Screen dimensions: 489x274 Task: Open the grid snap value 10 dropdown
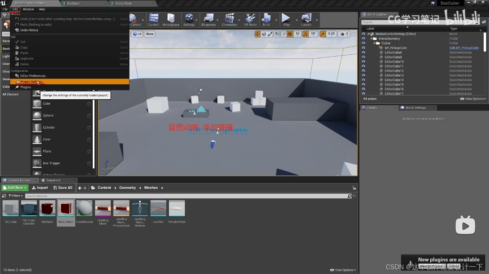297,34
